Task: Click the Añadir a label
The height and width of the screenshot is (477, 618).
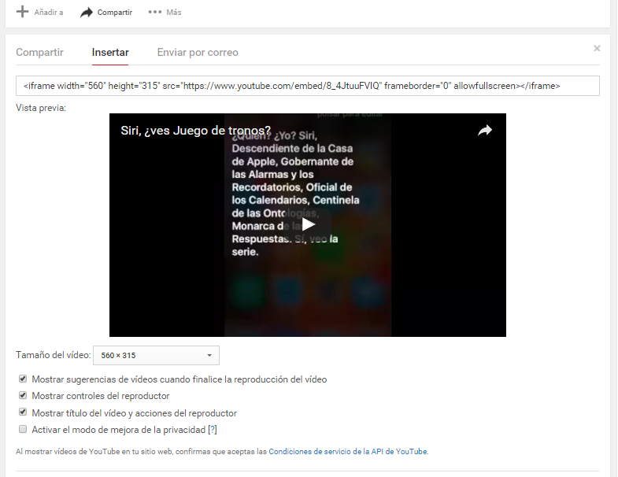Action: 49,13
